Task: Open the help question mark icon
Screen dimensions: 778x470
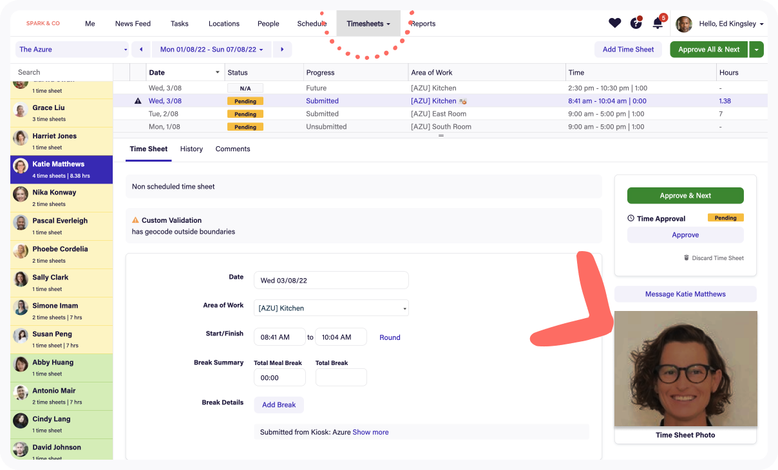Action: pyautogui.click(x=636, y=23)
